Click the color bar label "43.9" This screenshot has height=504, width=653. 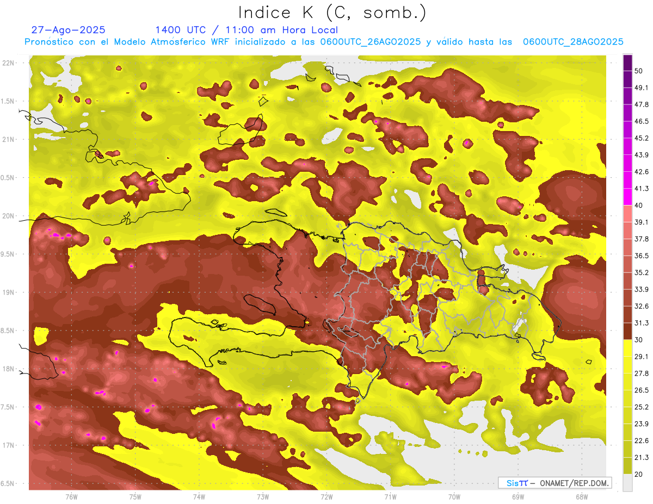pos(641,155)
